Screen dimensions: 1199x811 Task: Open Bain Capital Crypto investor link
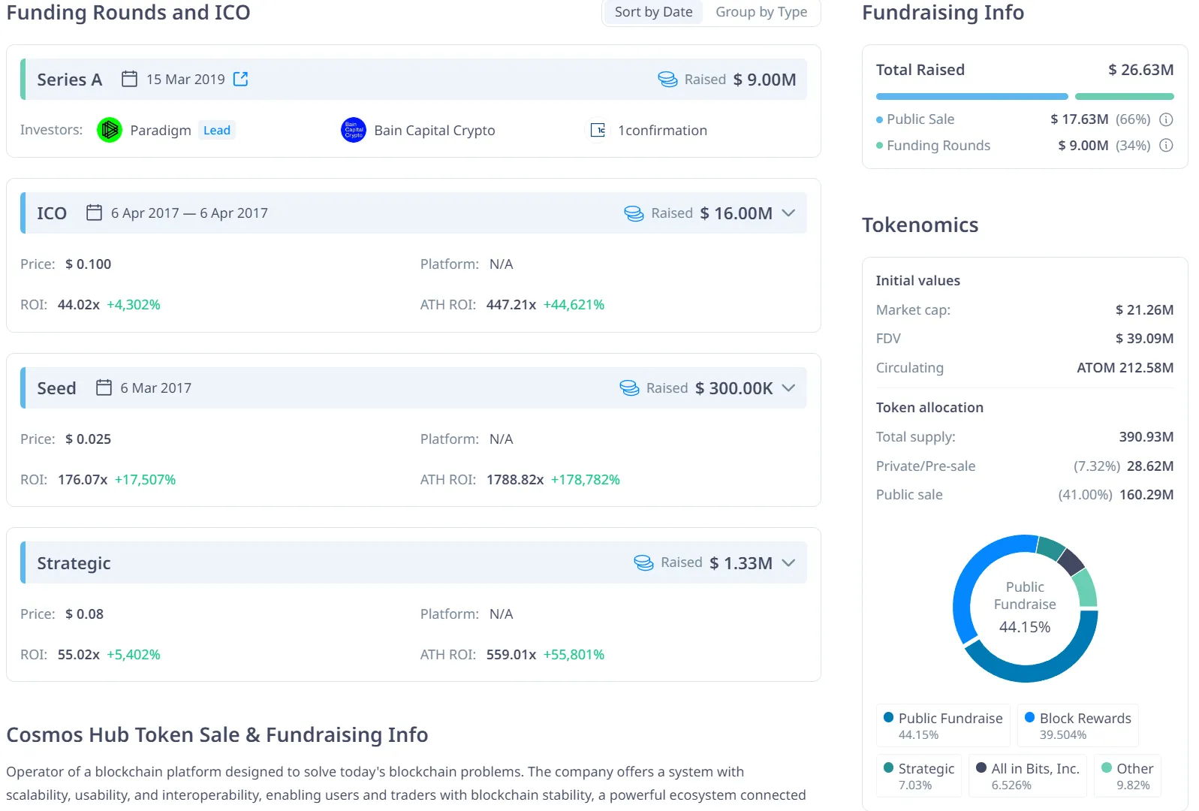click(x=434, y=131)
